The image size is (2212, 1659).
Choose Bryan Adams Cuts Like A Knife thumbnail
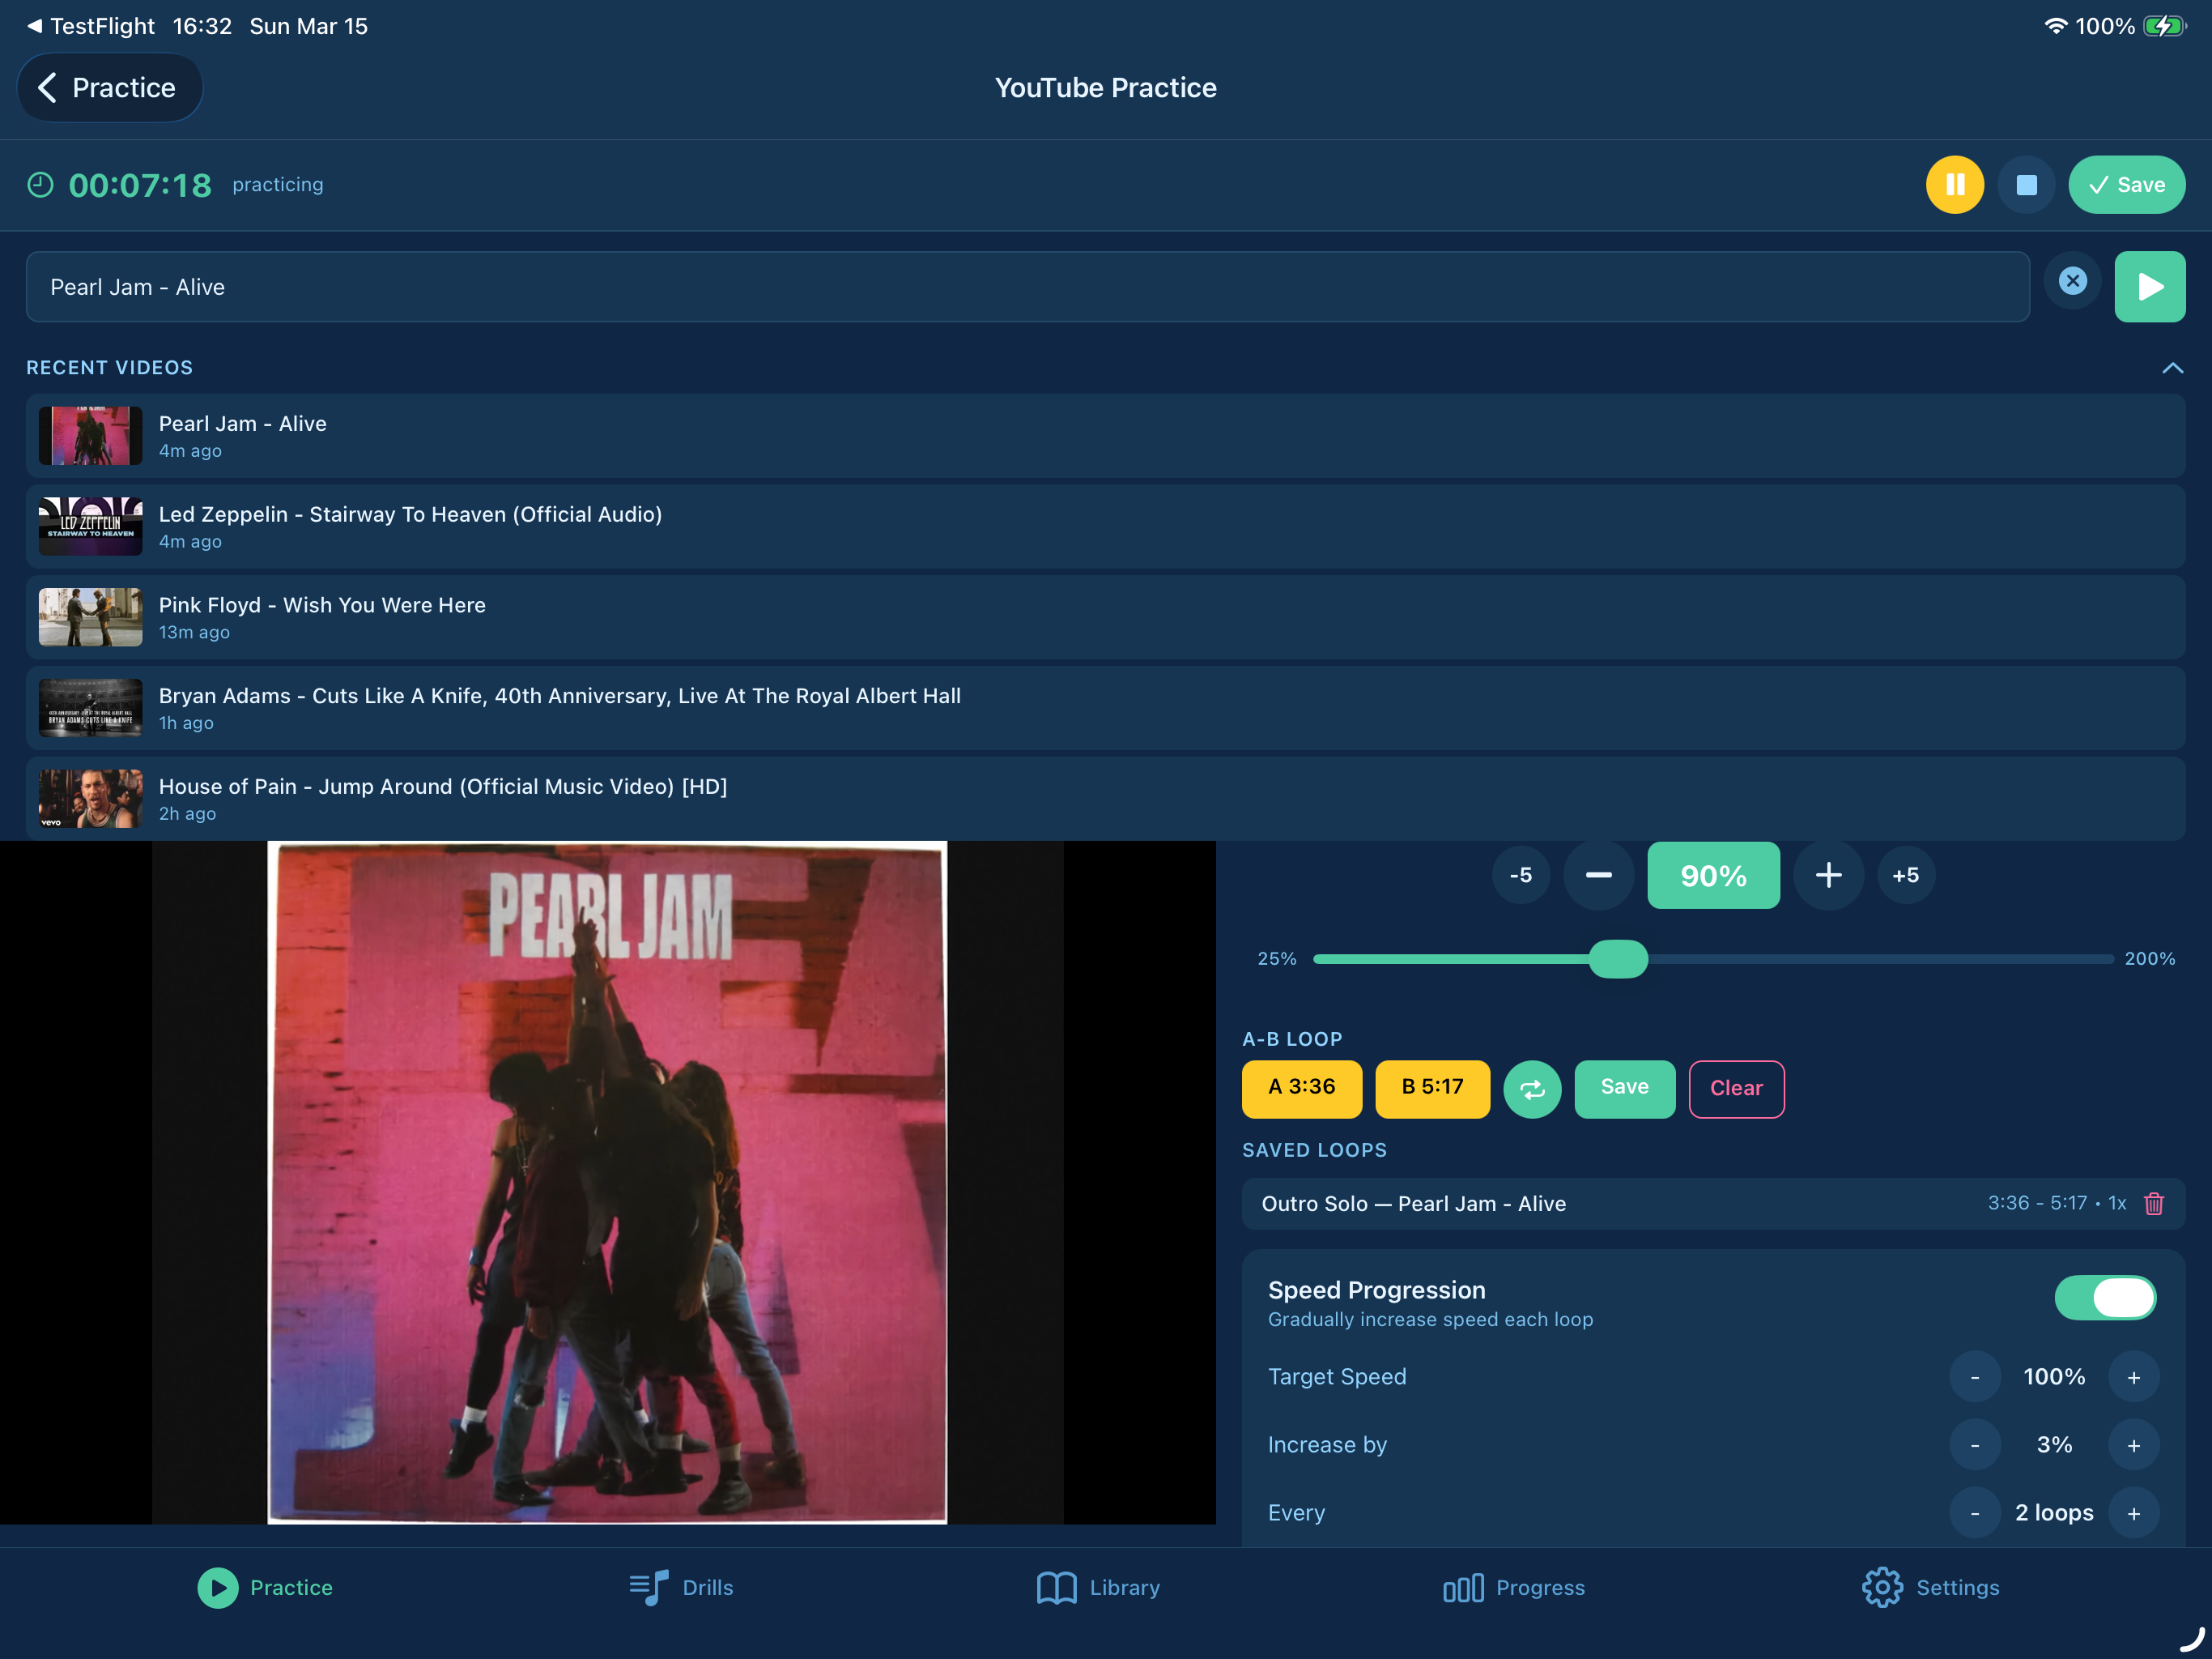(x=90, y=709)
